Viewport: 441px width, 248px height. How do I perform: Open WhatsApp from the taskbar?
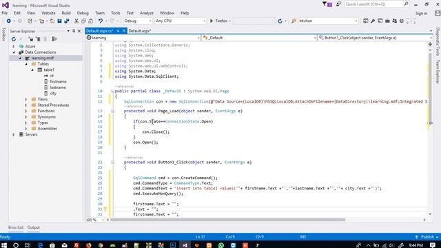point(221,245)
